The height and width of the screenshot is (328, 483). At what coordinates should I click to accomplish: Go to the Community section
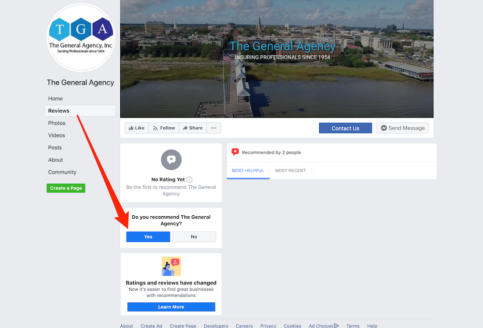click(62, 172)
